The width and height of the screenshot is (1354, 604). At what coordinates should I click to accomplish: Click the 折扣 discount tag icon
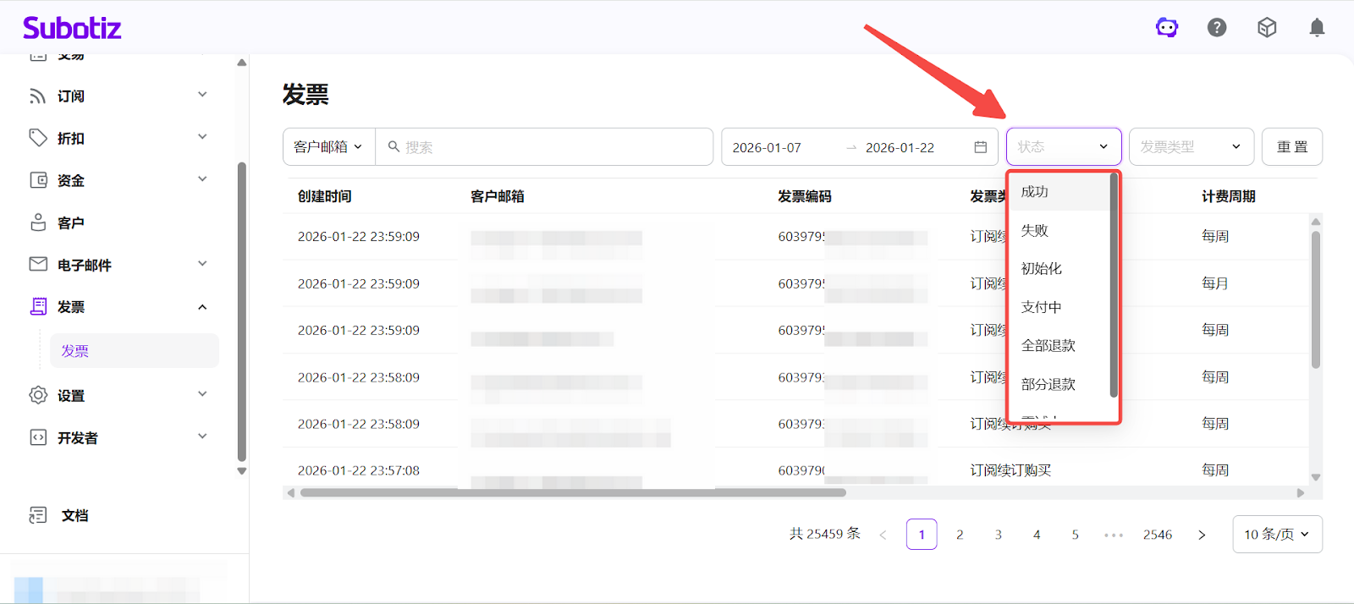tap(38, 138)
